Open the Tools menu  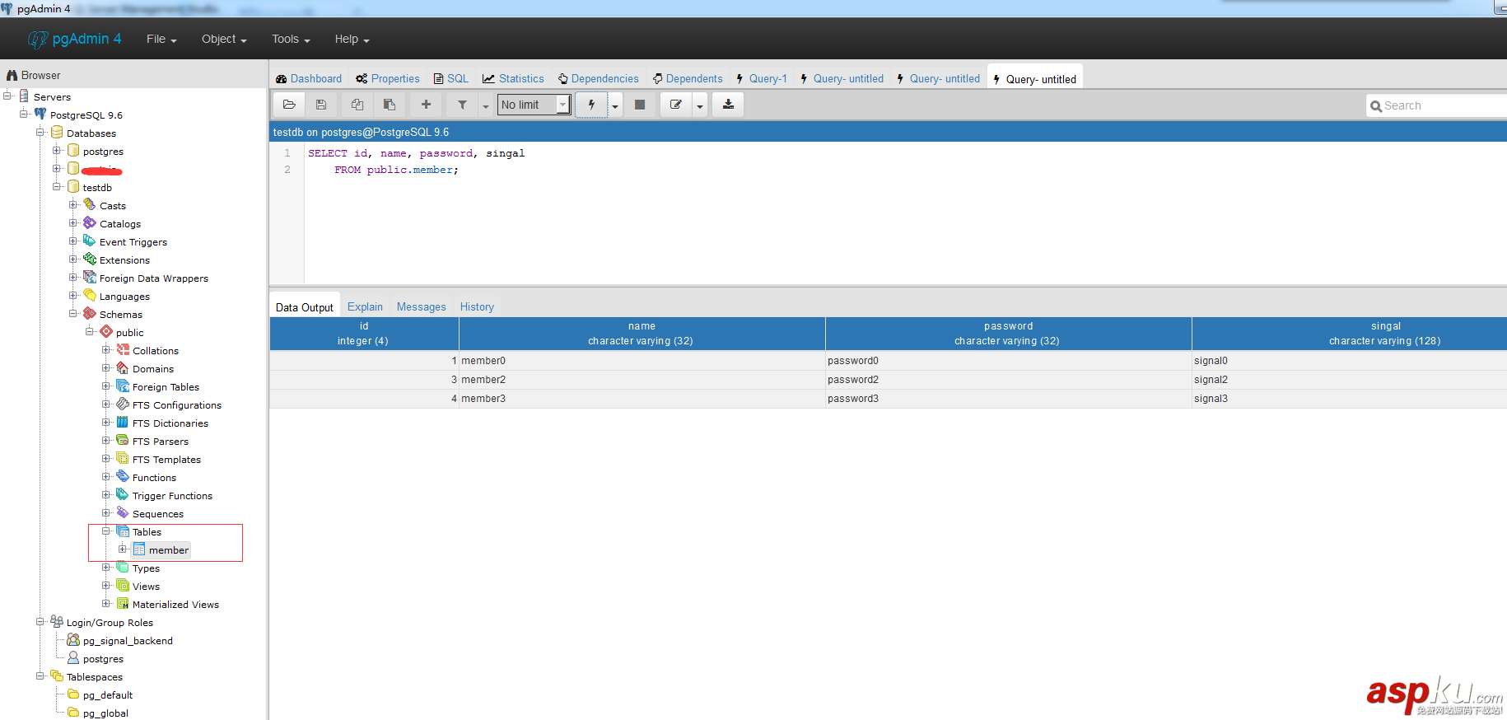291,39
